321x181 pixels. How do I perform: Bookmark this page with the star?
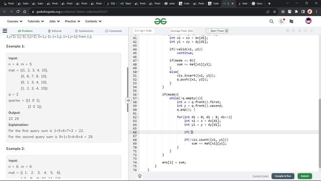point(274,12)
